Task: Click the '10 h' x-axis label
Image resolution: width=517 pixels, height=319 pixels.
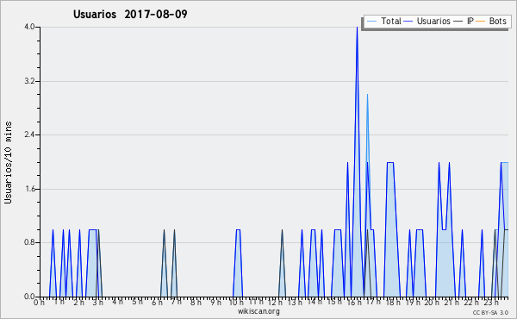Action: [236, 303]
